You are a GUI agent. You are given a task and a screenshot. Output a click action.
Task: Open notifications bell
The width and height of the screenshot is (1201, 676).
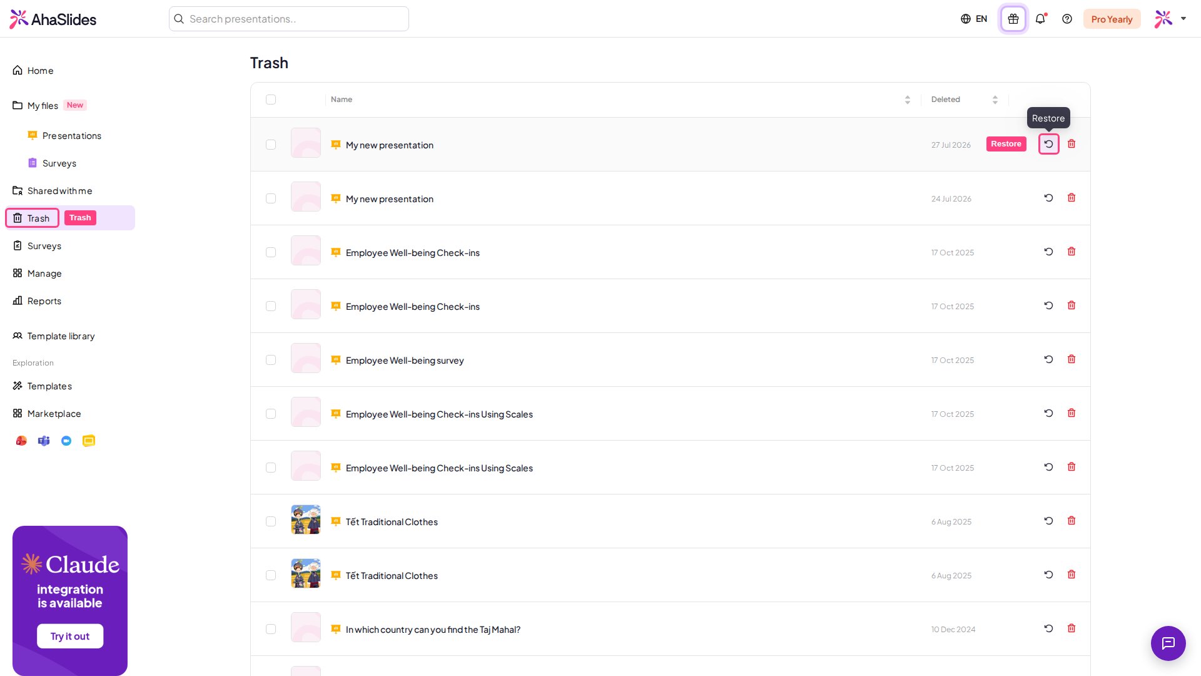click(x=1040, y=19)
